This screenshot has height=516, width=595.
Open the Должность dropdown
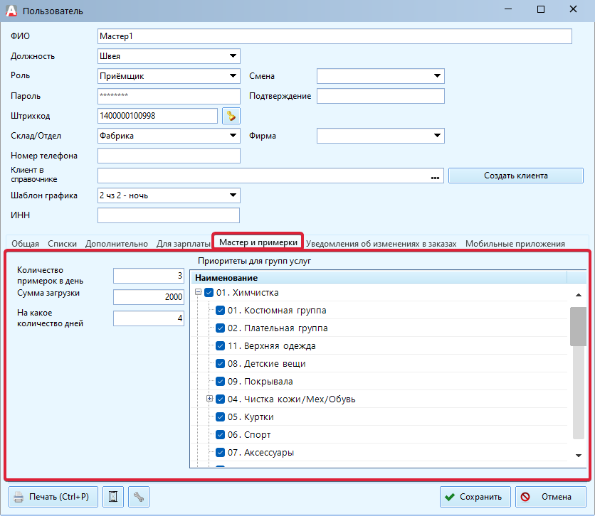pyautogui.click(x=233, y=56)
